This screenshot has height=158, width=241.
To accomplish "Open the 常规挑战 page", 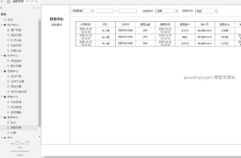I will point(16,61).
